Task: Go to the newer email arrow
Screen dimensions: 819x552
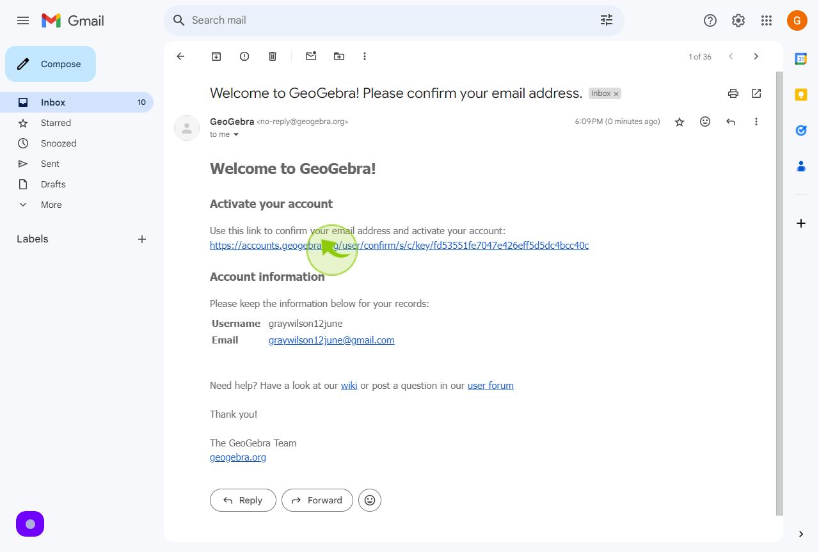Action: [x=731, y=56]
